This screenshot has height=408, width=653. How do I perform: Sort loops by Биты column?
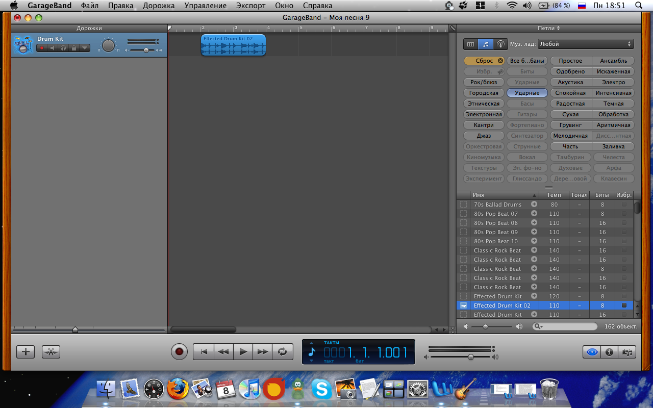pyautogui.click(x=602, y=195)
